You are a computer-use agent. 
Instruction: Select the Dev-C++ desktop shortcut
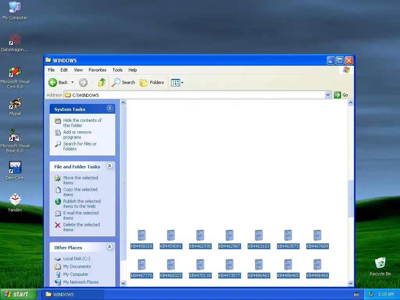(x=15, y=170)
